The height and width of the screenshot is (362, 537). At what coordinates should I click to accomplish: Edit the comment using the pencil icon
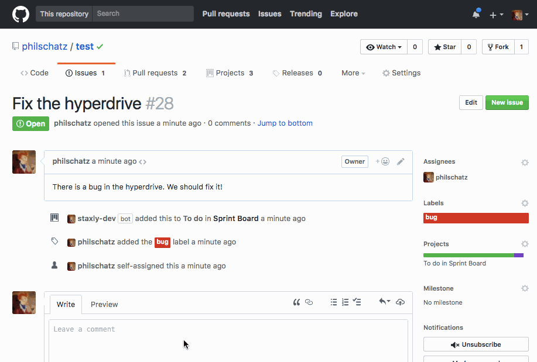pyautogui.click(x=401, y=161)
